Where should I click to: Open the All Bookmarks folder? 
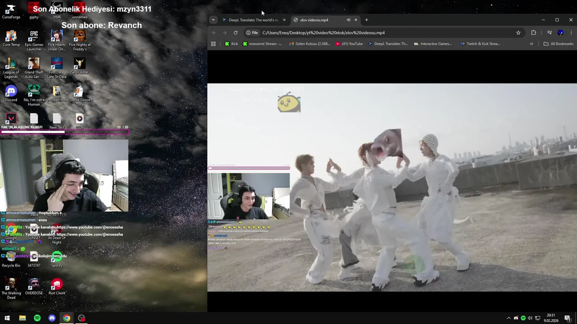559,44
